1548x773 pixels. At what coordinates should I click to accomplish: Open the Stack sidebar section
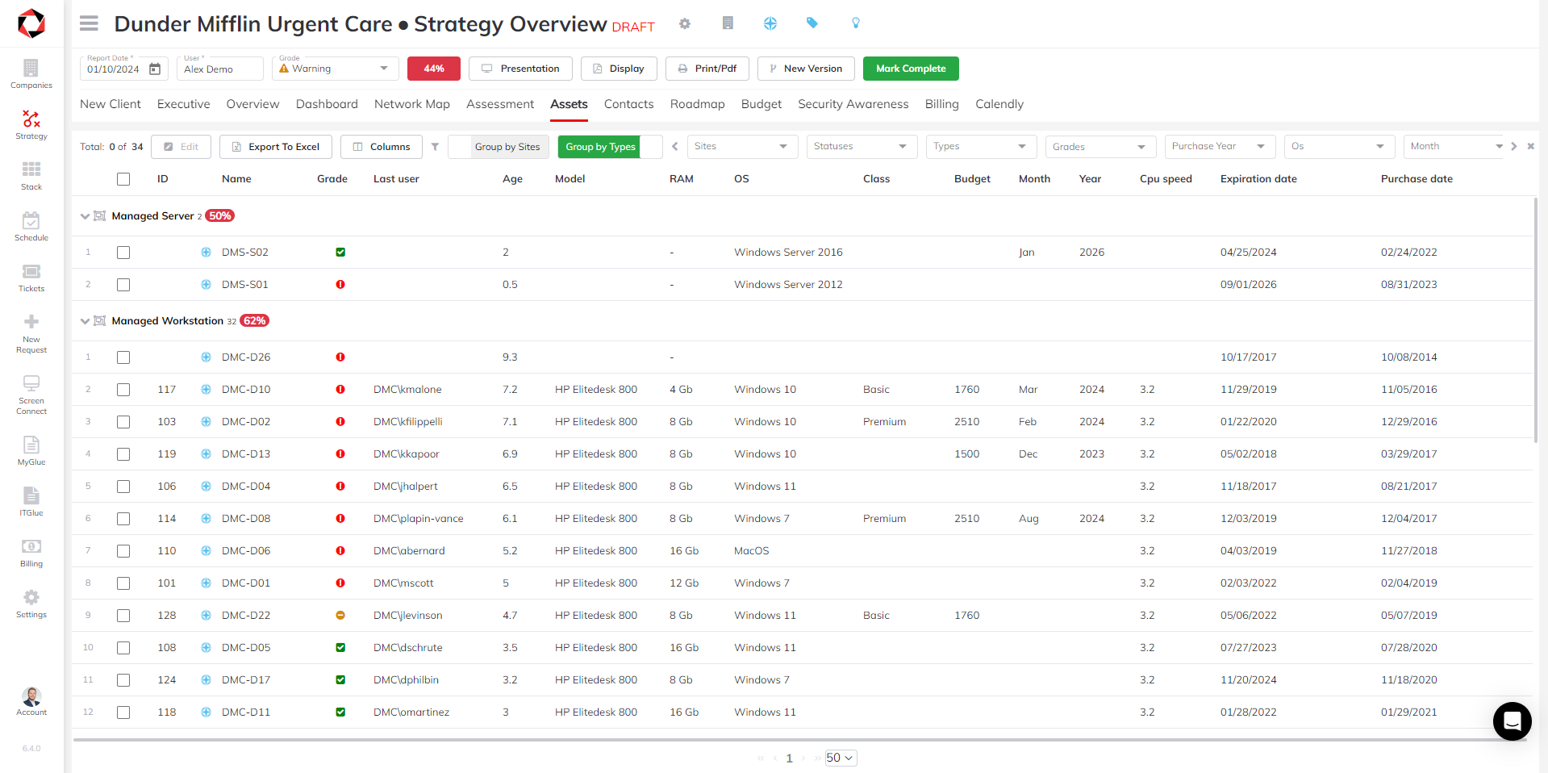point(31,175)
